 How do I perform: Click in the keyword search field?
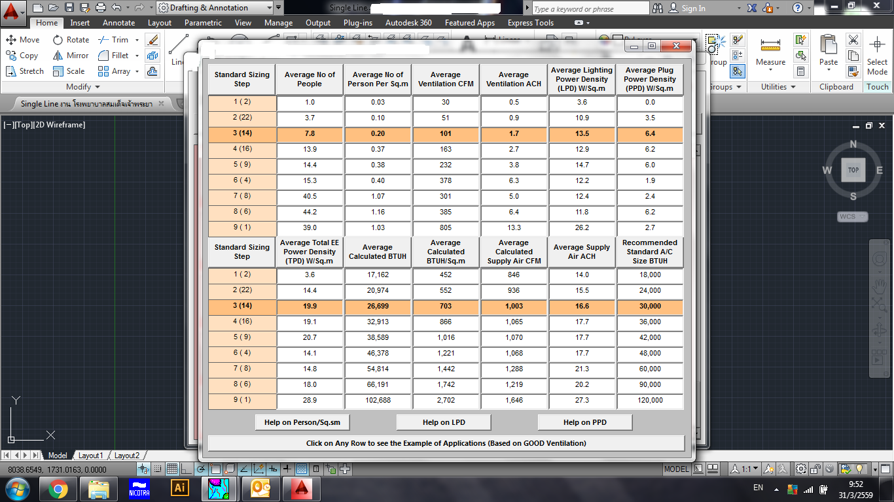[x=590, y=8]
